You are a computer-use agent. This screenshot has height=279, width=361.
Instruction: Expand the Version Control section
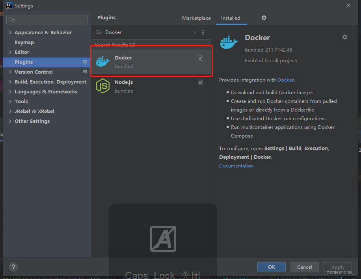(10, 72)
